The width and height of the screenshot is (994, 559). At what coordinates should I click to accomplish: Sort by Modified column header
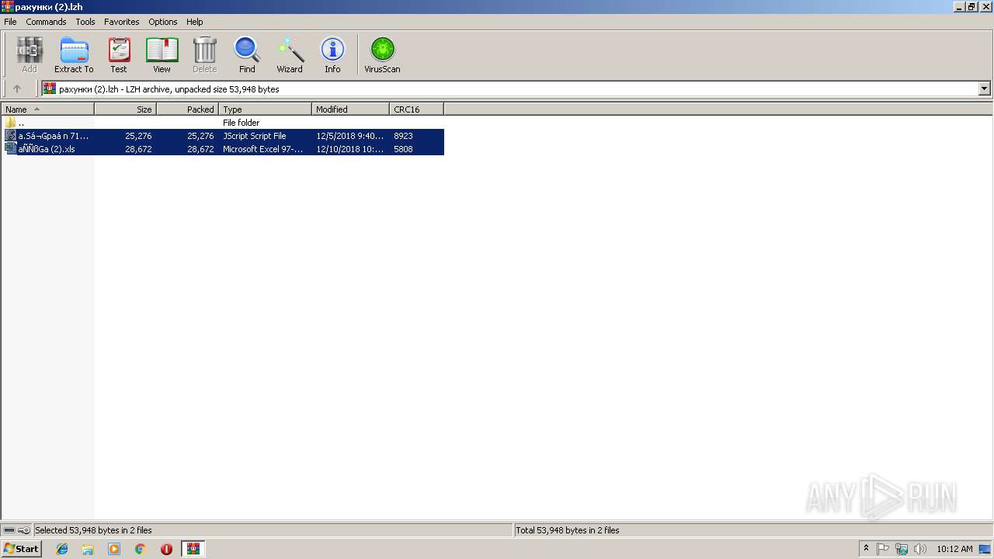350,109
